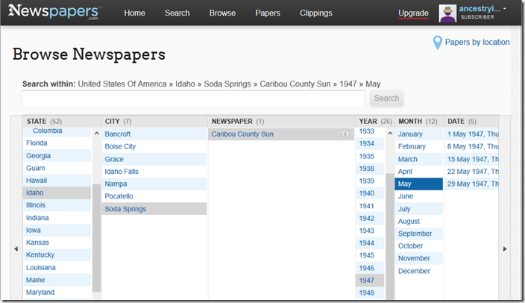Select Indiana in the State list
This screenshot has width=525, height=303.
coord(57,218)
